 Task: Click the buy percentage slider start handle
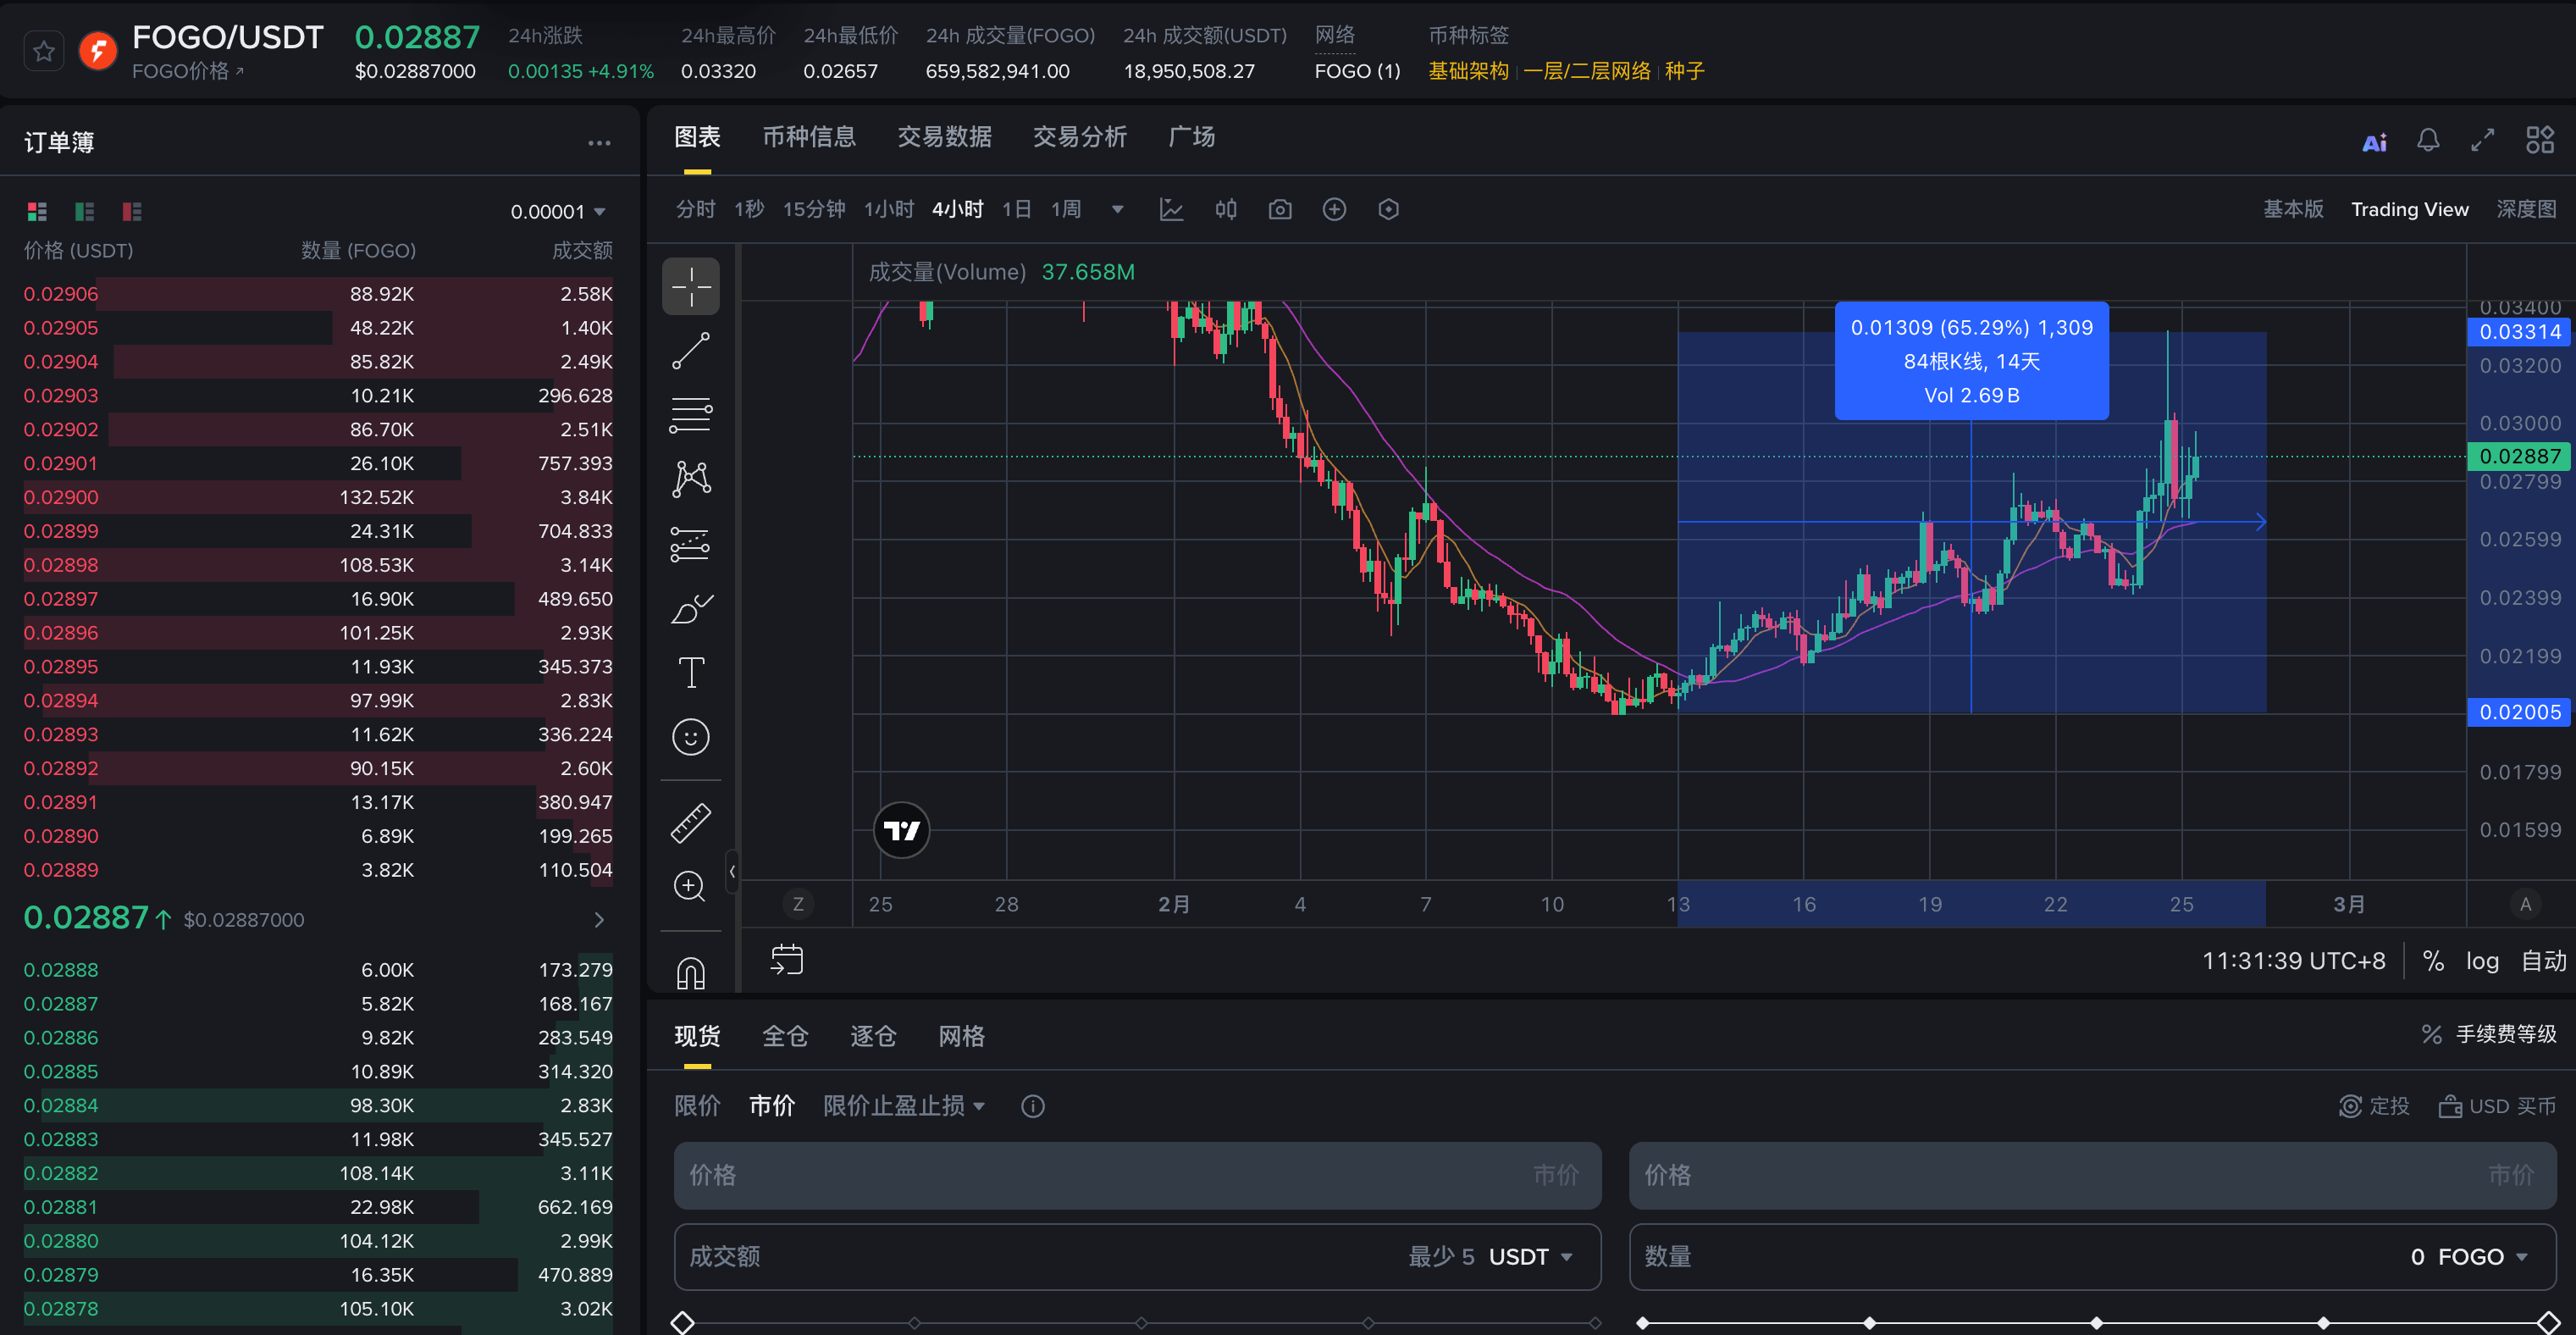click(x=682, y=1323)
